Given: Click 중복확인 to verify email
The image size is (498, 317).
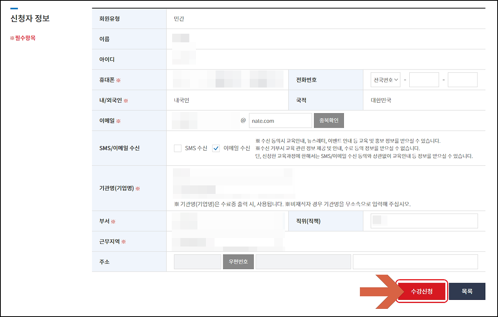Looking at the screenshot, I should [x=329, y=120].
